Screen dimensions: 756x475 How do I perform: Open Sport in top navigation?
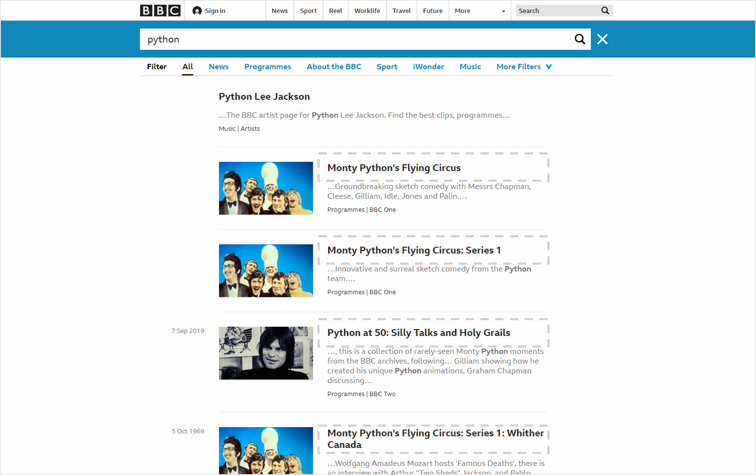click(x=308, y=11)
